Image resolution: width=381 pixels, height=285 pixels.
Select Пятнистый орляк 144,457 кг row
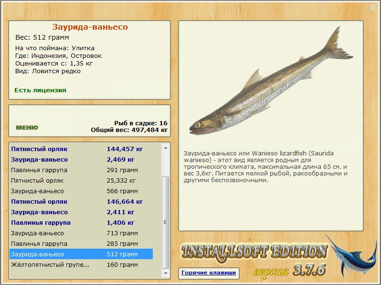(x=81, y=149)
